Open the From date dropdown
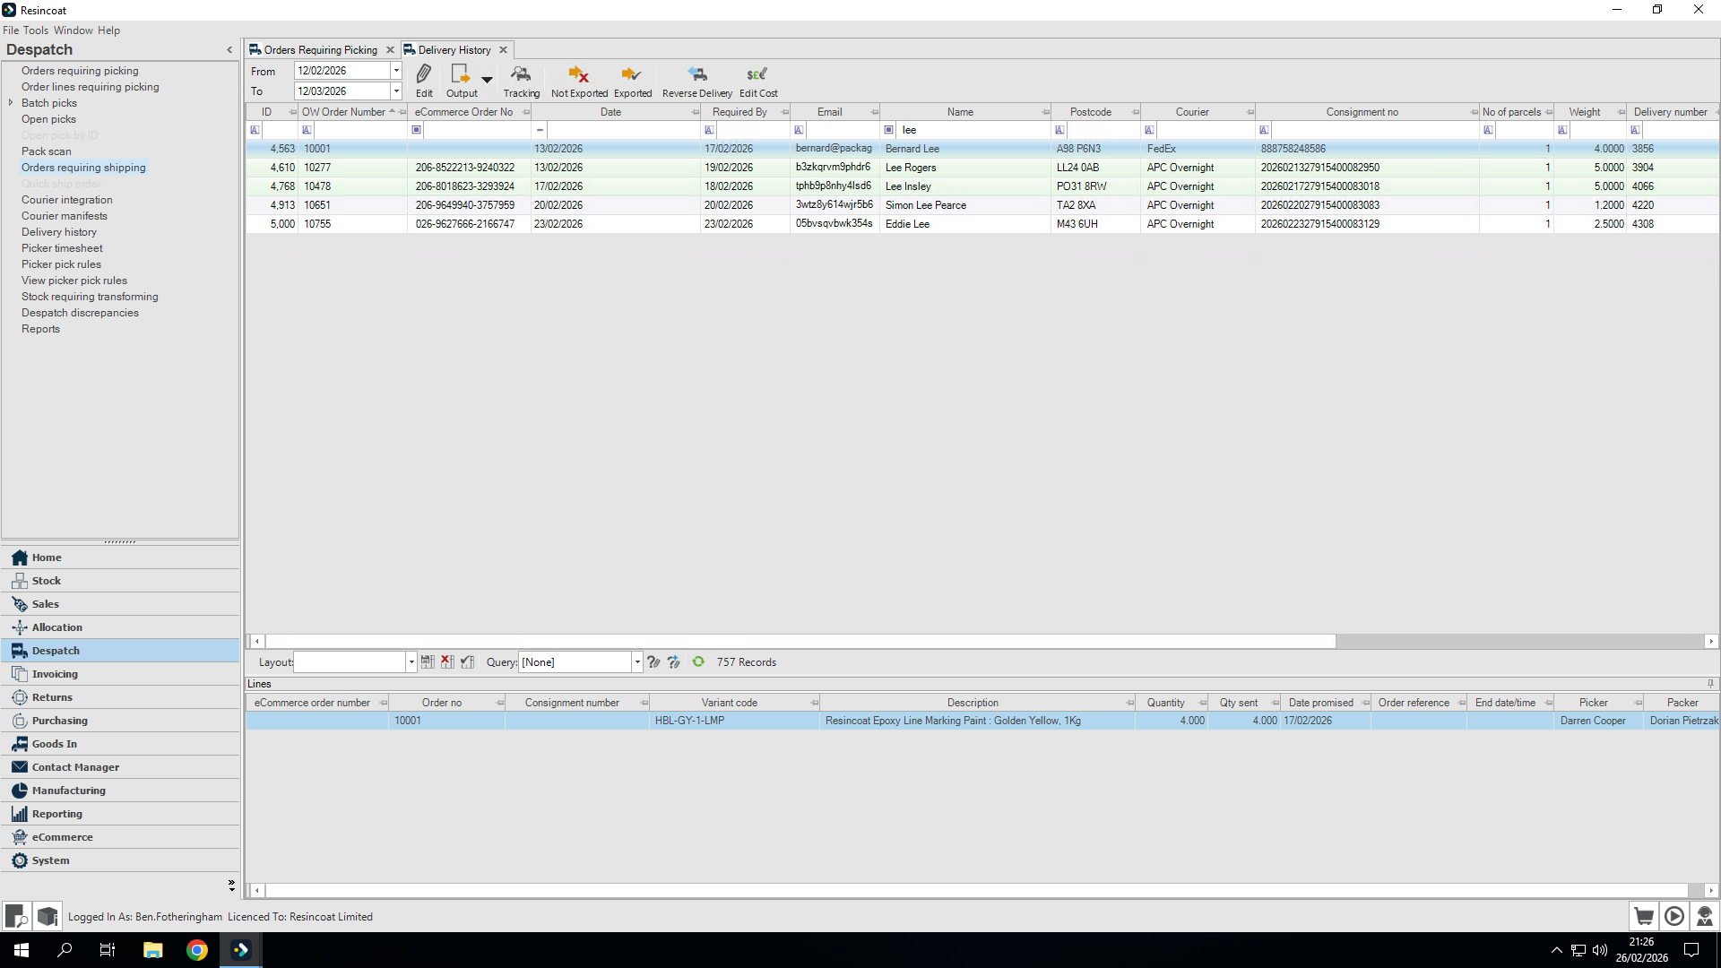The image size is (1721, 968). (x=396, y=71)
